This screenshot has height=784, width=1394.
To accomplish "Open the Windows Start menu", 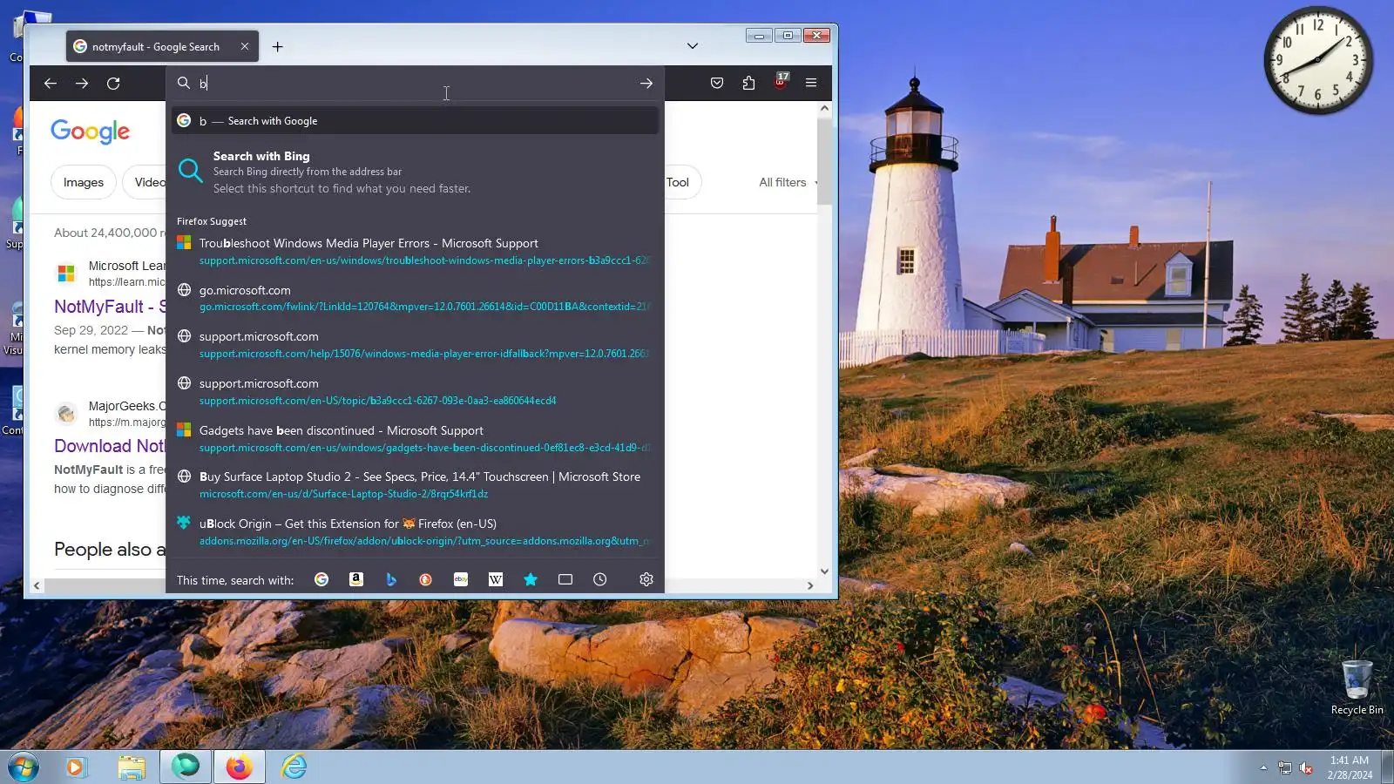I will pyautogui.click(x=24, y=767).
